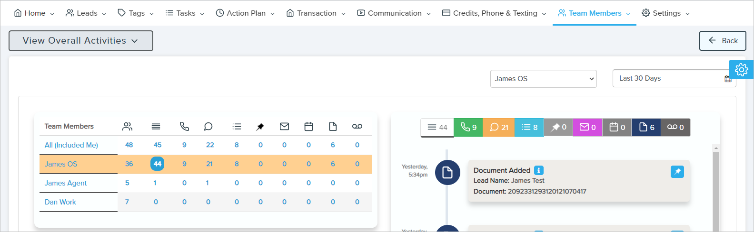Click the All (Included Me) row link

tap(71, 145)
